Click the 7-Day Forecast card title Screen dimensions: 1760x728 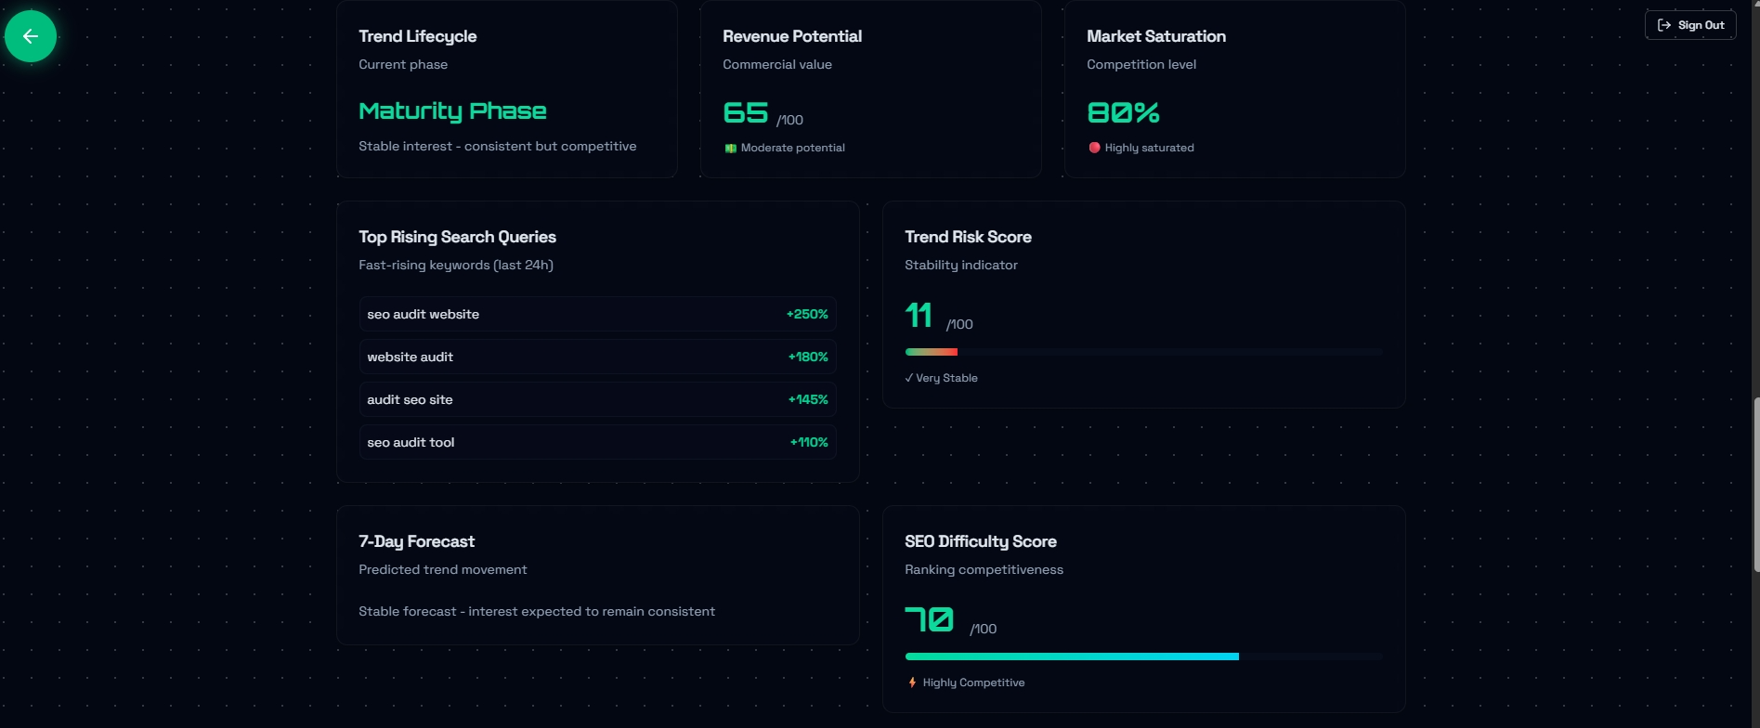[416, 541]
